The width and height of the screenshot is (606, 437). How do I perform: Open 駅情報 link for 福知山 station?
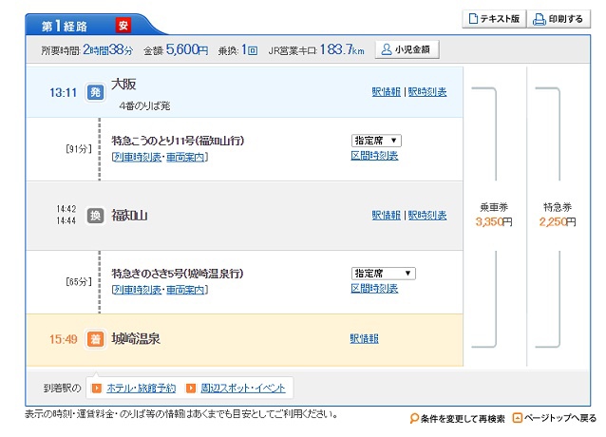(x=386, y=216)
